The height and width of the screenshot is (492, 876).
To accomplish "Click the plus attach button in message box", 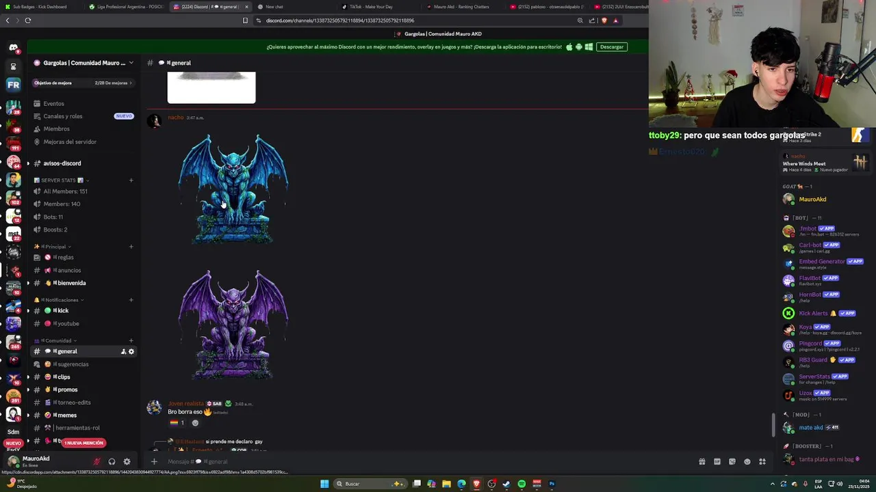I will [154, 461].
